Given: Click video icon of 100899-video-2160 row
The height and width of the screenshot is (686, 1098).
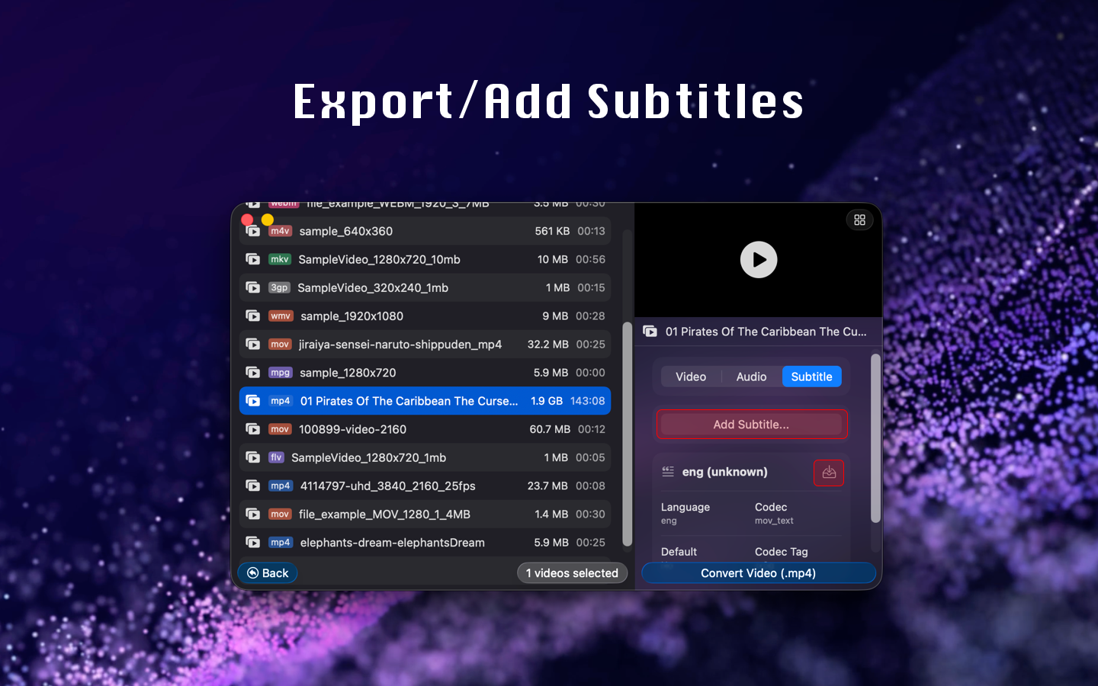Looking at the screenshot, I should coord(252,429).
